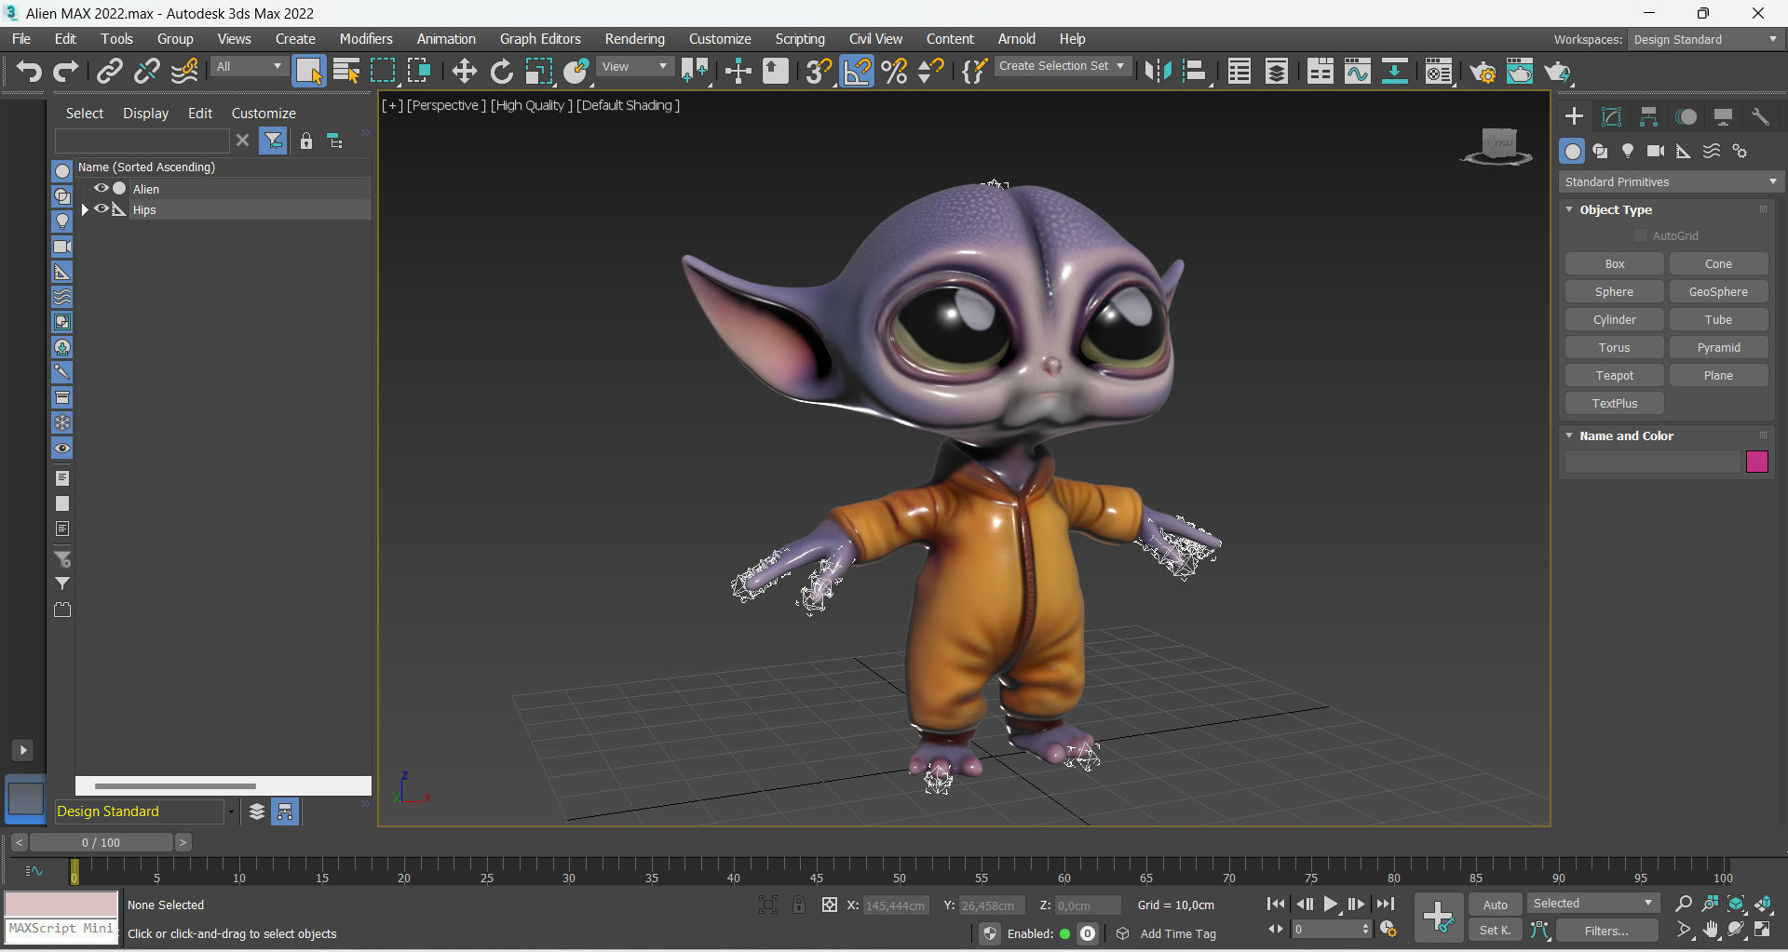Open the All selection filter dropdown

tap(249, 66)
